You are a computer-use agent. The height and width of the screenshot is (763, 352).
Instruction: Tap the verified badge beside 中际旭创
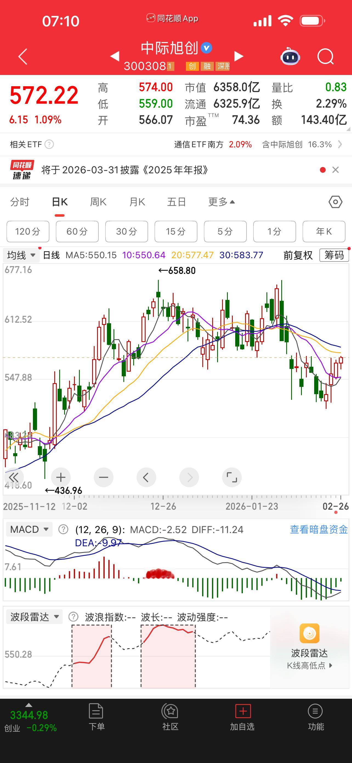206,48
